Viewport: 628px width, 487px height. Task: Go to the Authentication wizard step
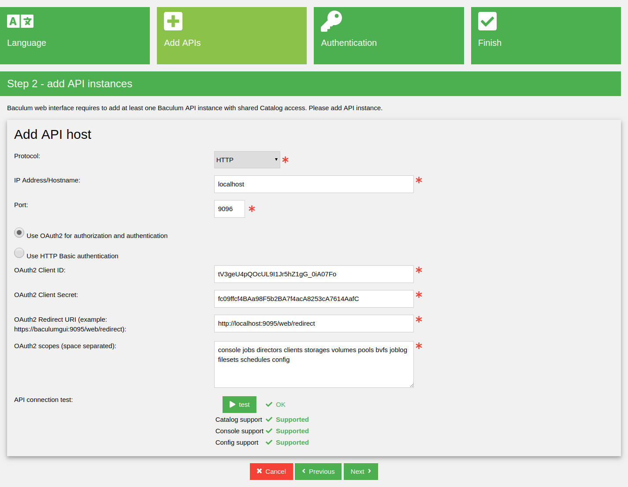(389, 36)
